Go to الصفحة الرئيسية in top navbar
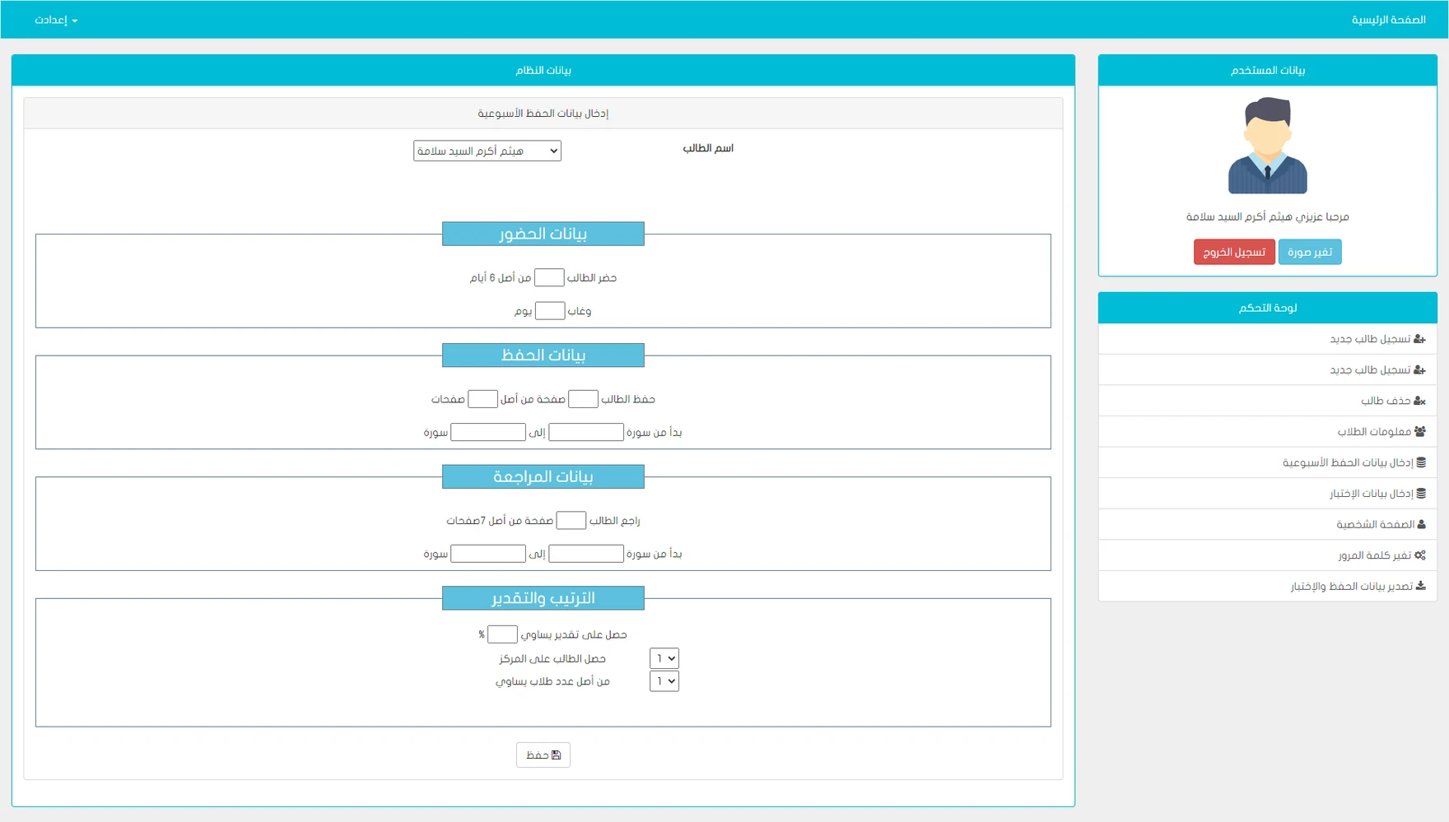Image resolution: width=1449 pixels, height=822 pixels. pos(1389,20)
